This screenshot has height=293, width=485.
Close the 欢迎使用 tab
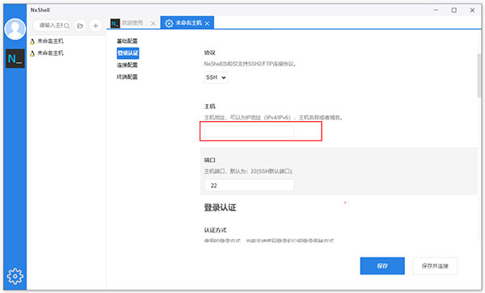coord(153,23)
